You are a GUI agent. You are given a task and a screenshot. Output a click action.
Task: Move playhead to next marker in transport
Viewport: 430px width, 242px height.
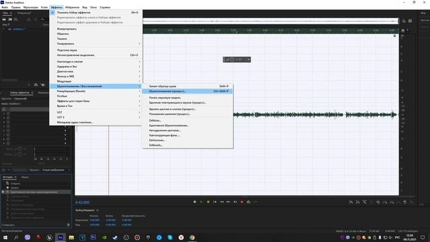point(235,202)
